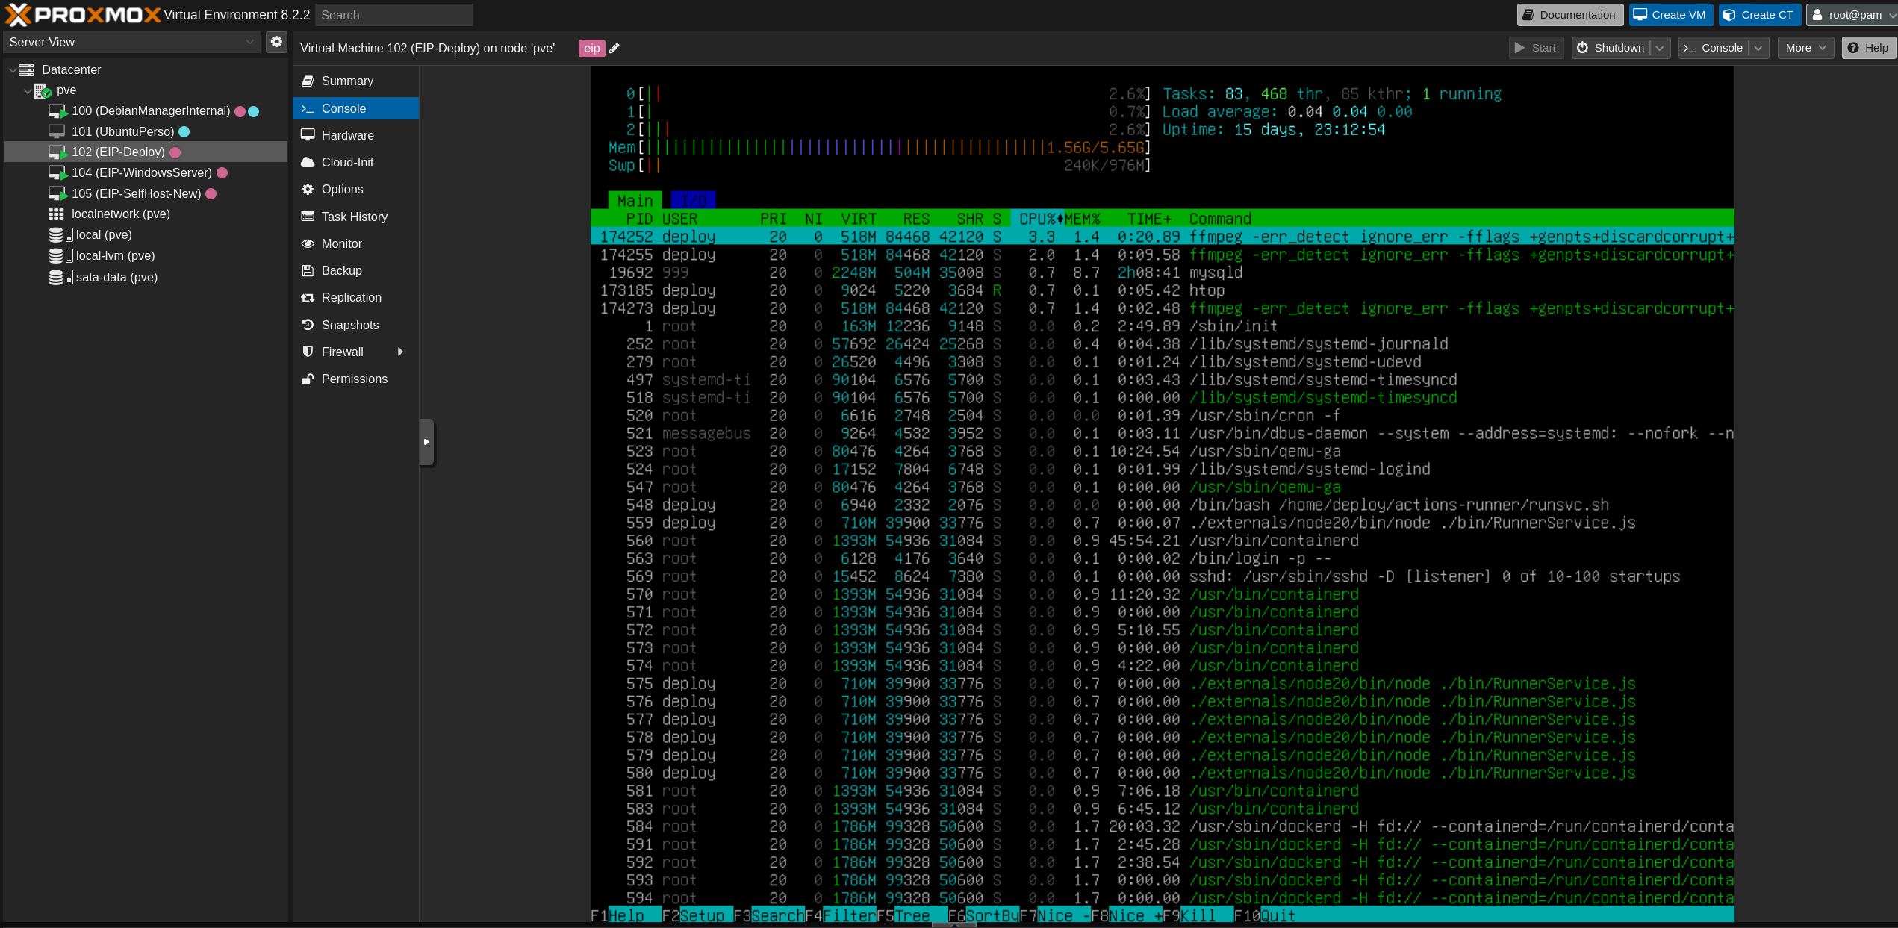Click the pve node icon
Screen dimensions: 1898x928
point(43,90)
